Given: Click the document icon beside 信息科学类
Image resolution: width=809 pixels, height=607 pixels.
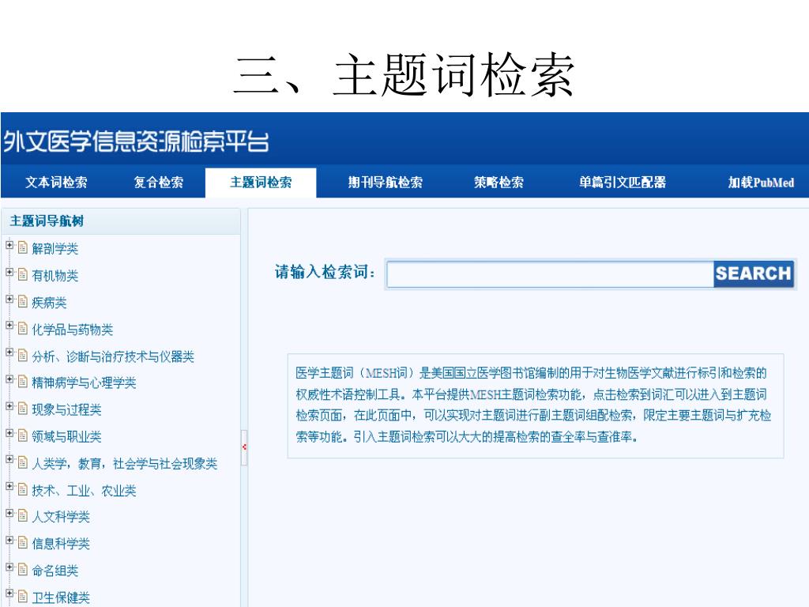Looking at the screenshot, I should tap(23, 542).
